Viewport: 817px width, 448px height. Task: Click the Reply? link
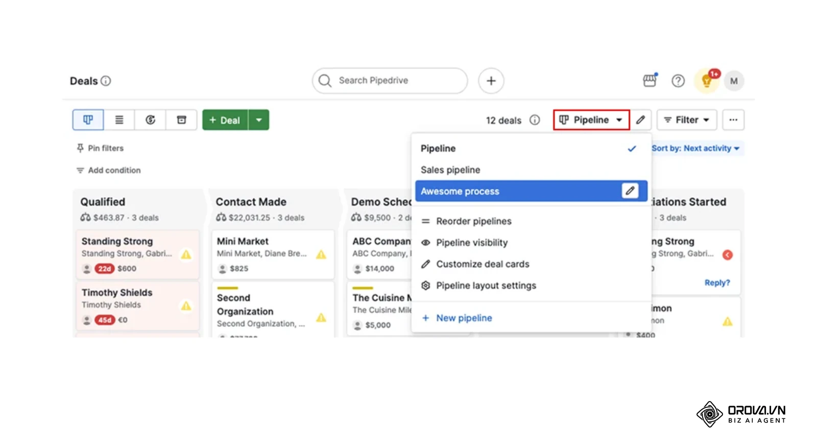click(x=717, y=282)
